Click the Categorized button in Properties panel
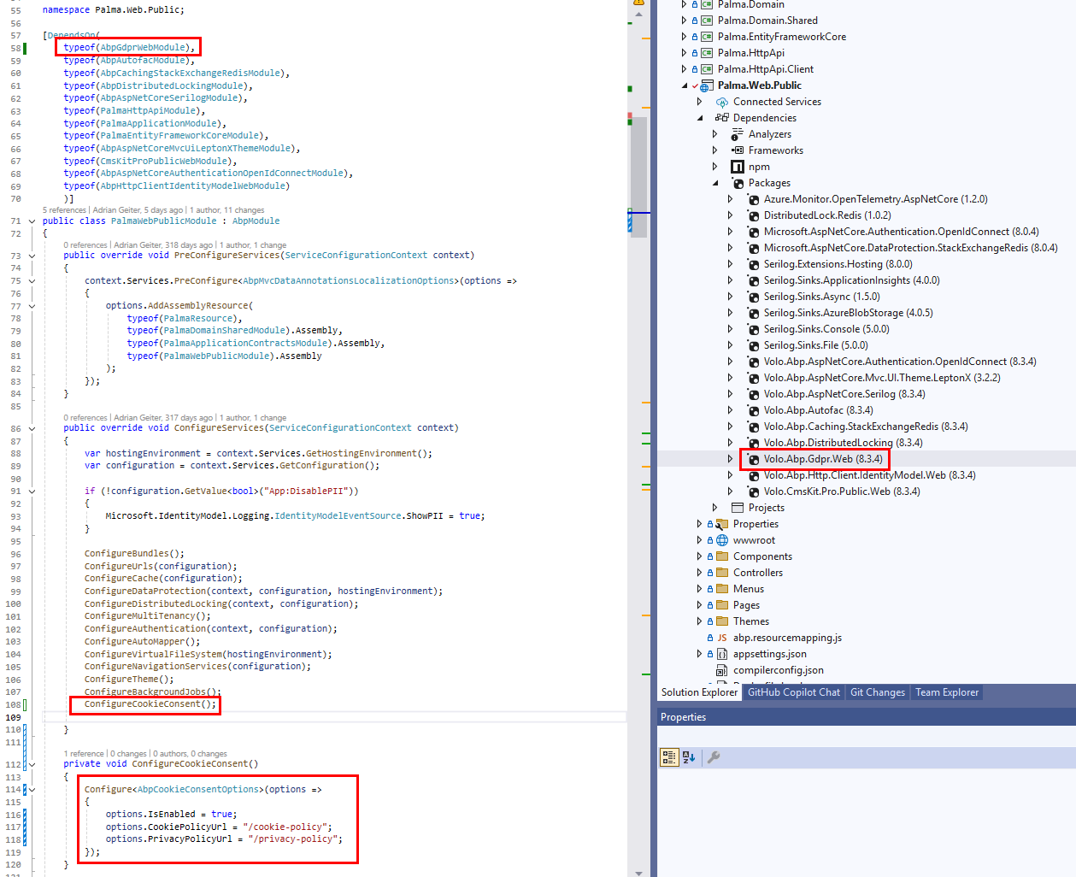This screenshot has width=1076, height=877. click(x=668, y=757)
